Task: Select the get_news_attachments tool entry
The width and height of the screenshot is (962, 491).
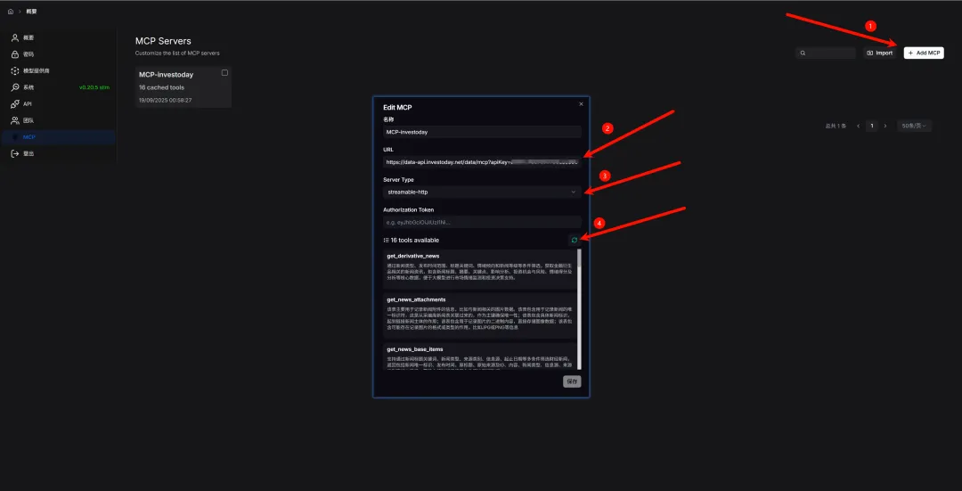Action: click(x=480, y=315)
